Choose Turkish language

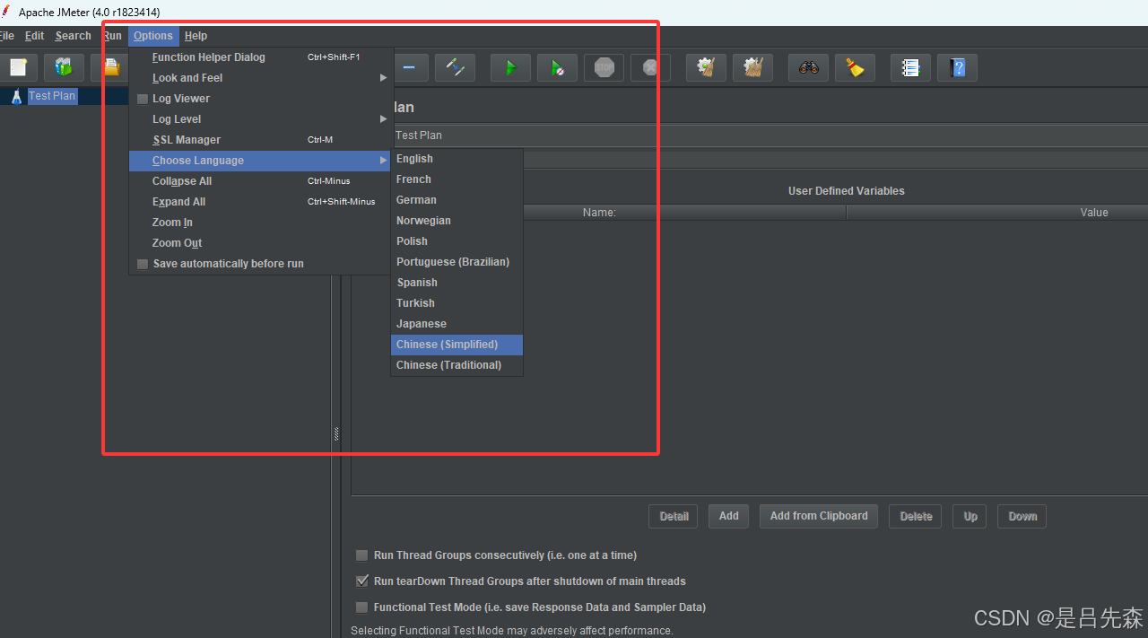click(457, 303)
